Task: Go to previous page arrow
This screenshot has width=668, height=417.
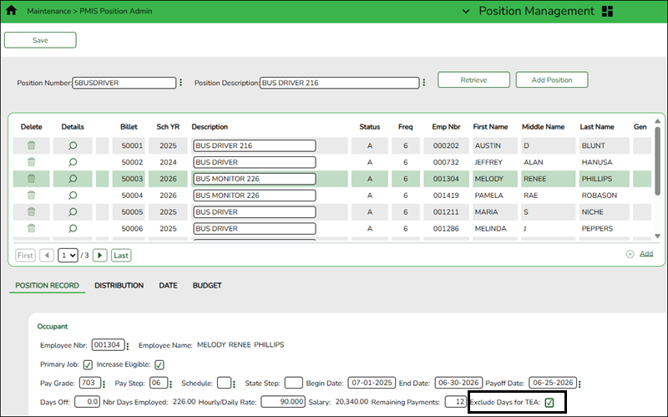Action: (47, 256)
